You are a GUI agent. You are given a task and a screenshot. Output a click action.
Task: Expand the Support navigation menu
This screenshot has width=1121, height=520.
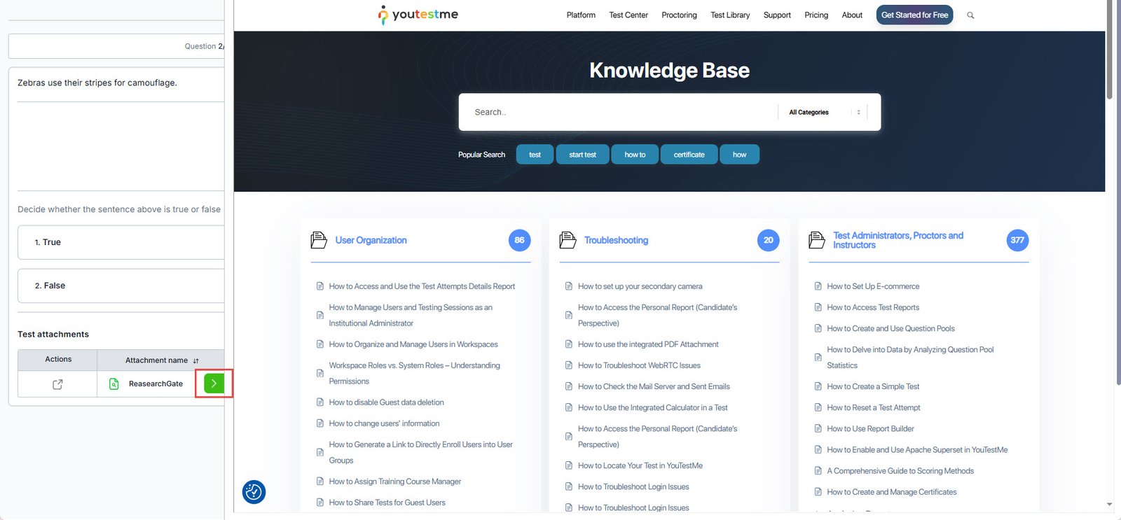(x=777, y=15)
